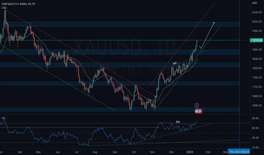Select the EMA indicator label
This screenshot has height=155, width=264.
4,8
